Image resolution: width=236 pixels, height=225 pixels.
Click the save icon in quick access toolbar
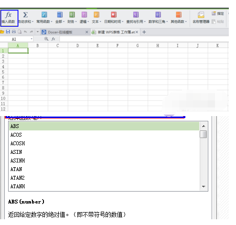click(x=8, y=32)
